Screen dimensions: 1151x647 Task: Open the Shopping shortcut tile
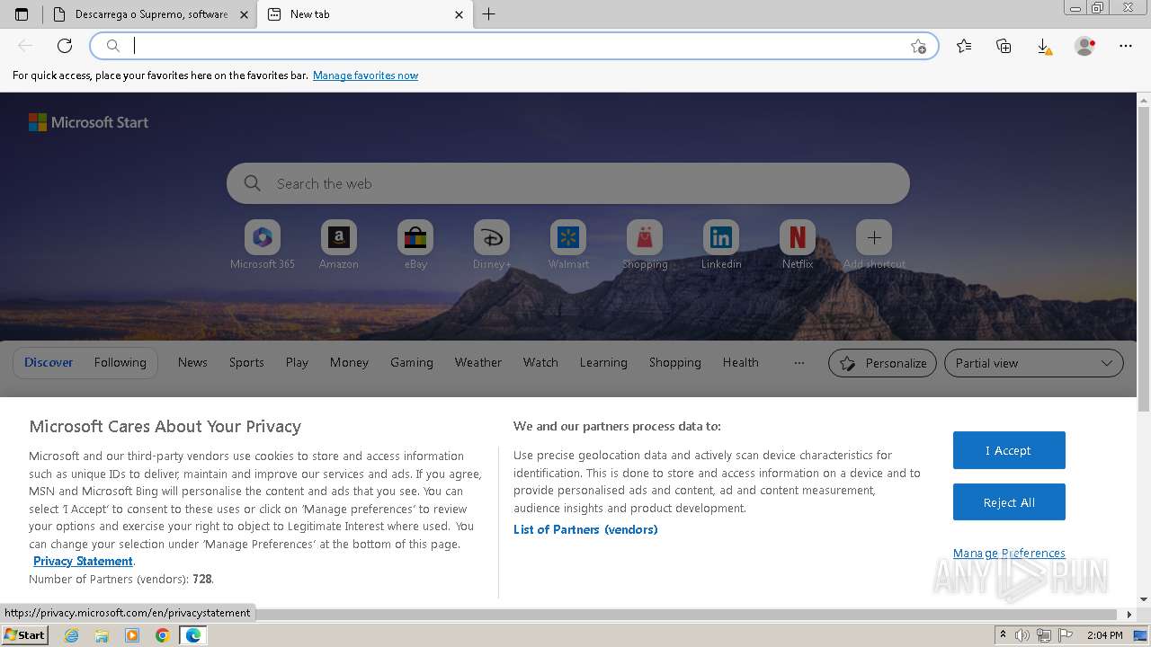coord(645,244)
